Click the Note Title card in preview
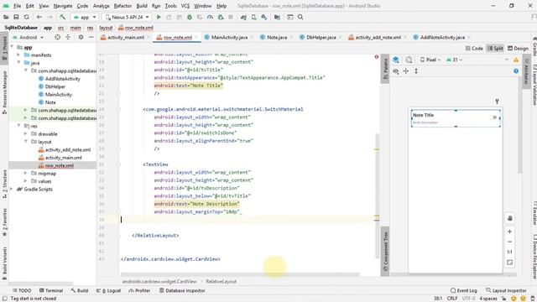 tap(456, 118)
